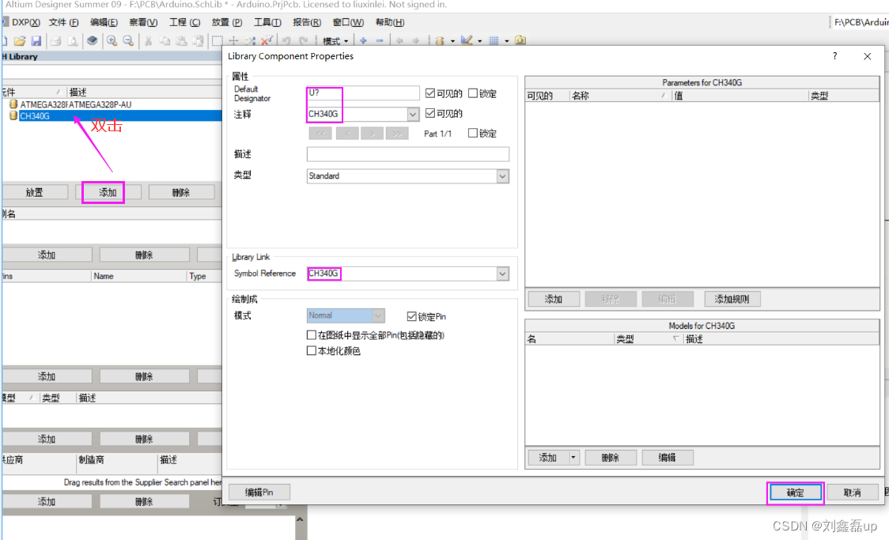This screenshot has height=540, width=889.
Task: Click the Print icon in the toolbar
Action: [55, 41]
